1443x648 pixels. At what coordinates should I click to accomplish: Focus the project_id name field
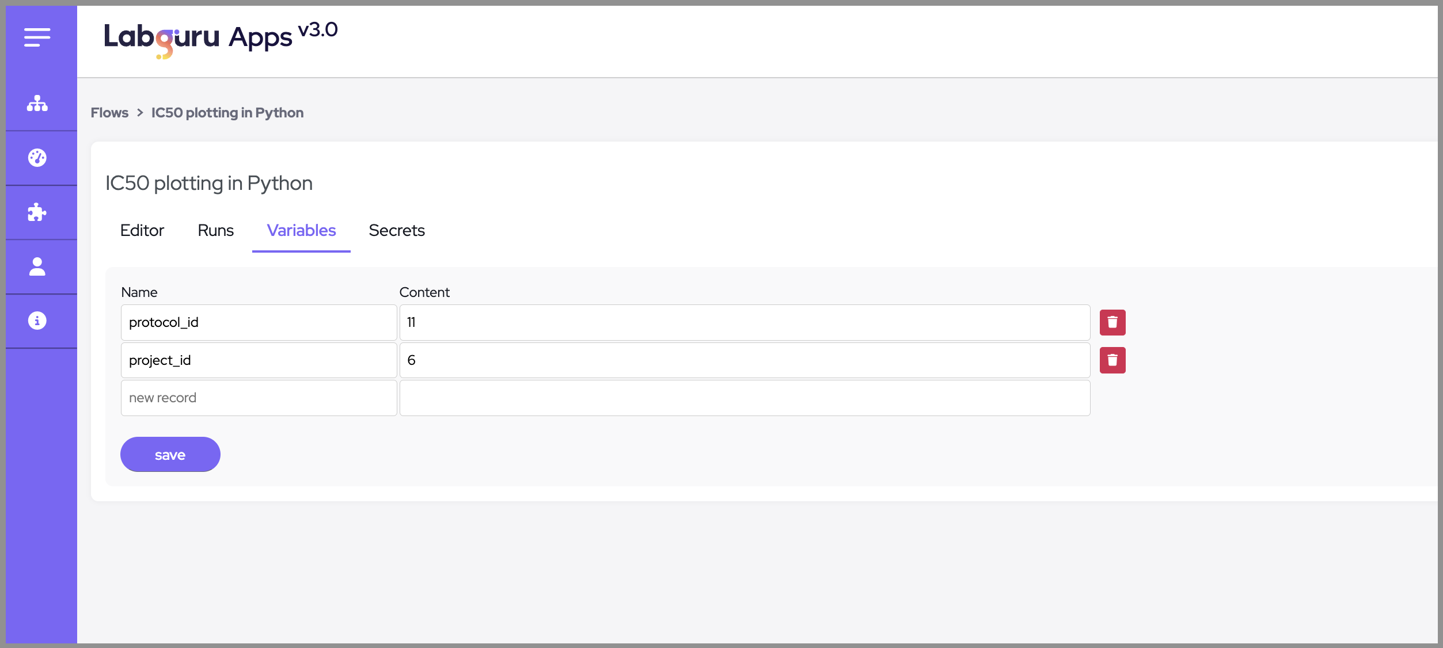(259, 360)
